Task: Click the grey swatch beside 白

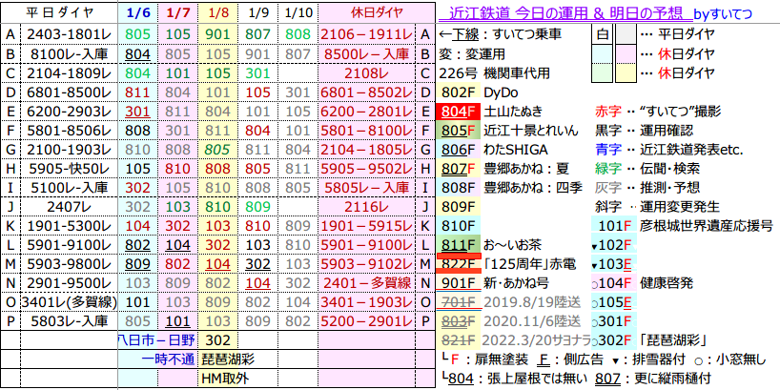Action: coord(626,35)
